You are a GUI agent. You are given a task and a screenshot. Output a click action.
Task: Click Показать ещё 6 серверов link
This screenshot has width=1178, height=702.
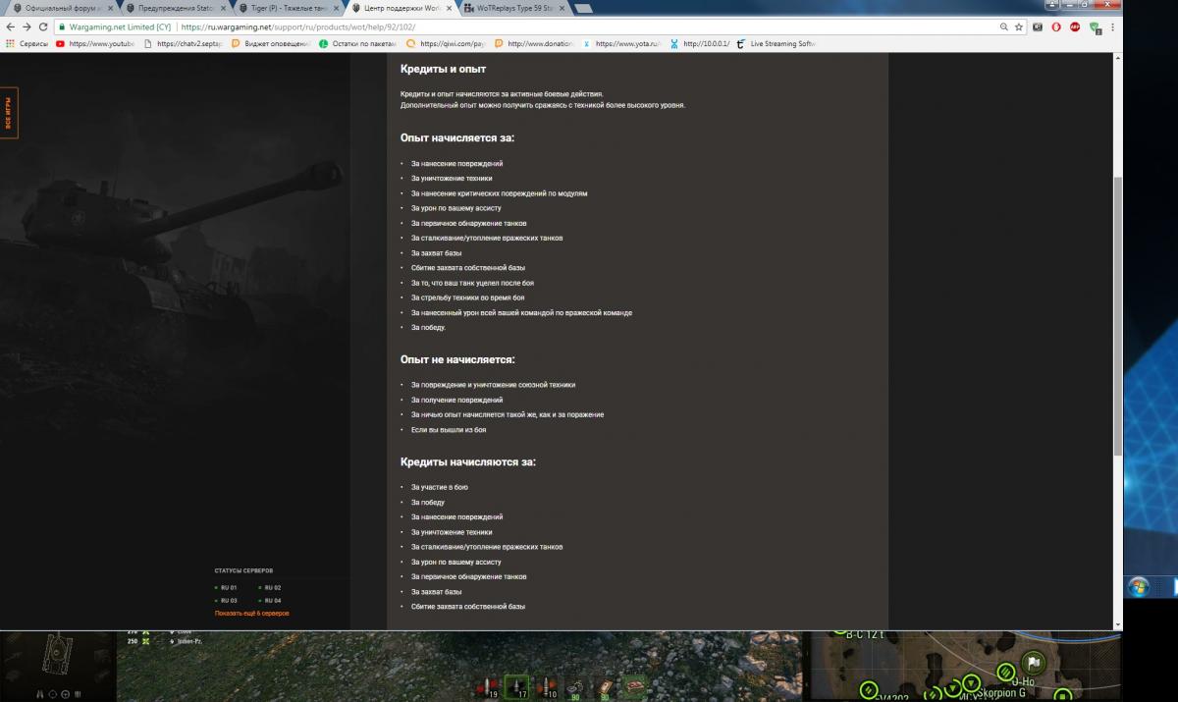251,613
